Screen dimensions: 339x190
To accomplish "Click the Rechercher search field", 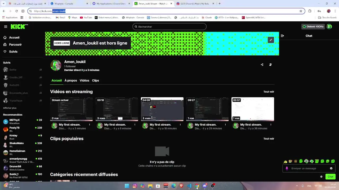I will pos(169,27).
